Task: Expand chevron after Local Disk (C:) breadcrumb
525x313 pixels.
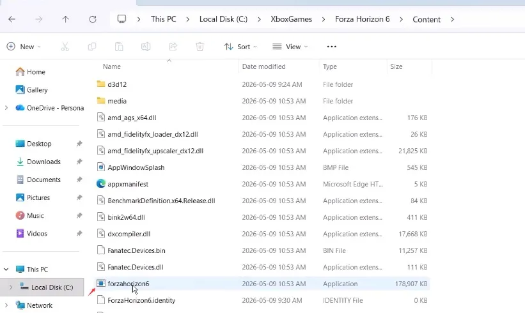Action: 259,19
